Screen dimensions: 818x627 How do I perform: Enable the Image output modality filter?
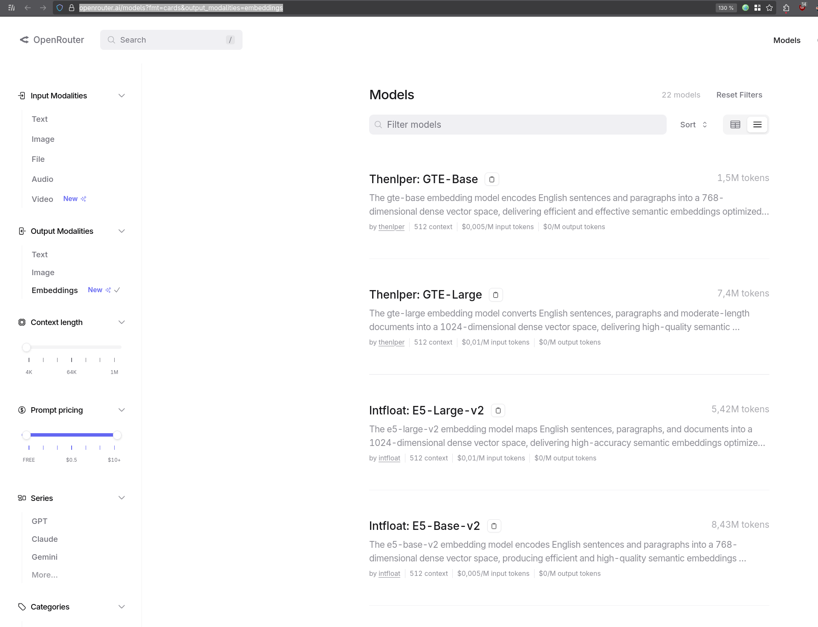point(43,273)
